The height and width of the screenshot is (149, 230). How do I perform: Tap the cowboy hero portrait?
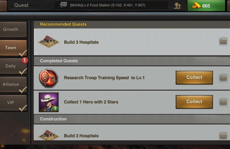coord(49,102)
